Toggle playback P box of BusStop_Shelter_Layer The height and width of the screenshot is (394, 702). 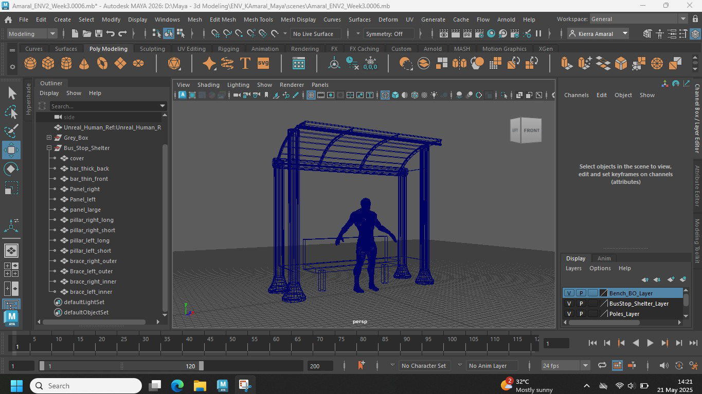point(581,304)
